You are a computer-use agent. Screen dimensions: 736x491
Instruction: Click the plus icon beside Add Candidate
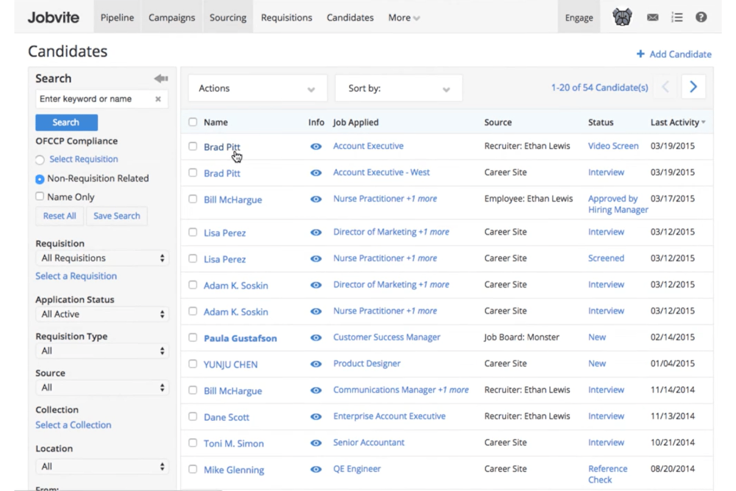tap(641, 54)
